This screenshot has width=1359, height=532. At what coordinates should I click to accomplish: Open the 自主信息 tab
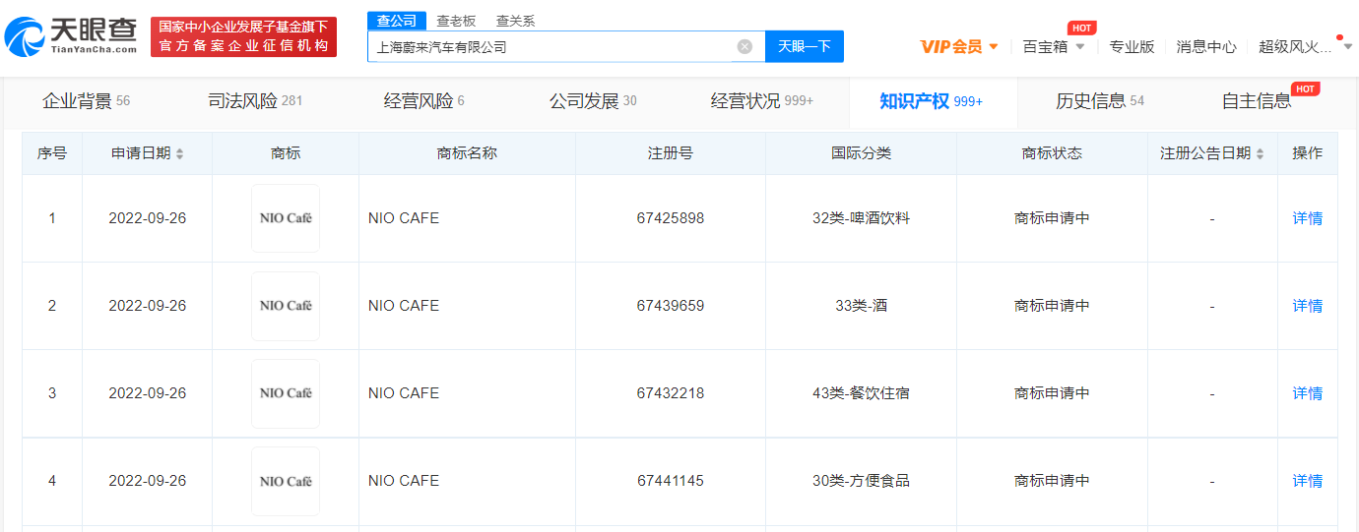tap(1256, 101)
